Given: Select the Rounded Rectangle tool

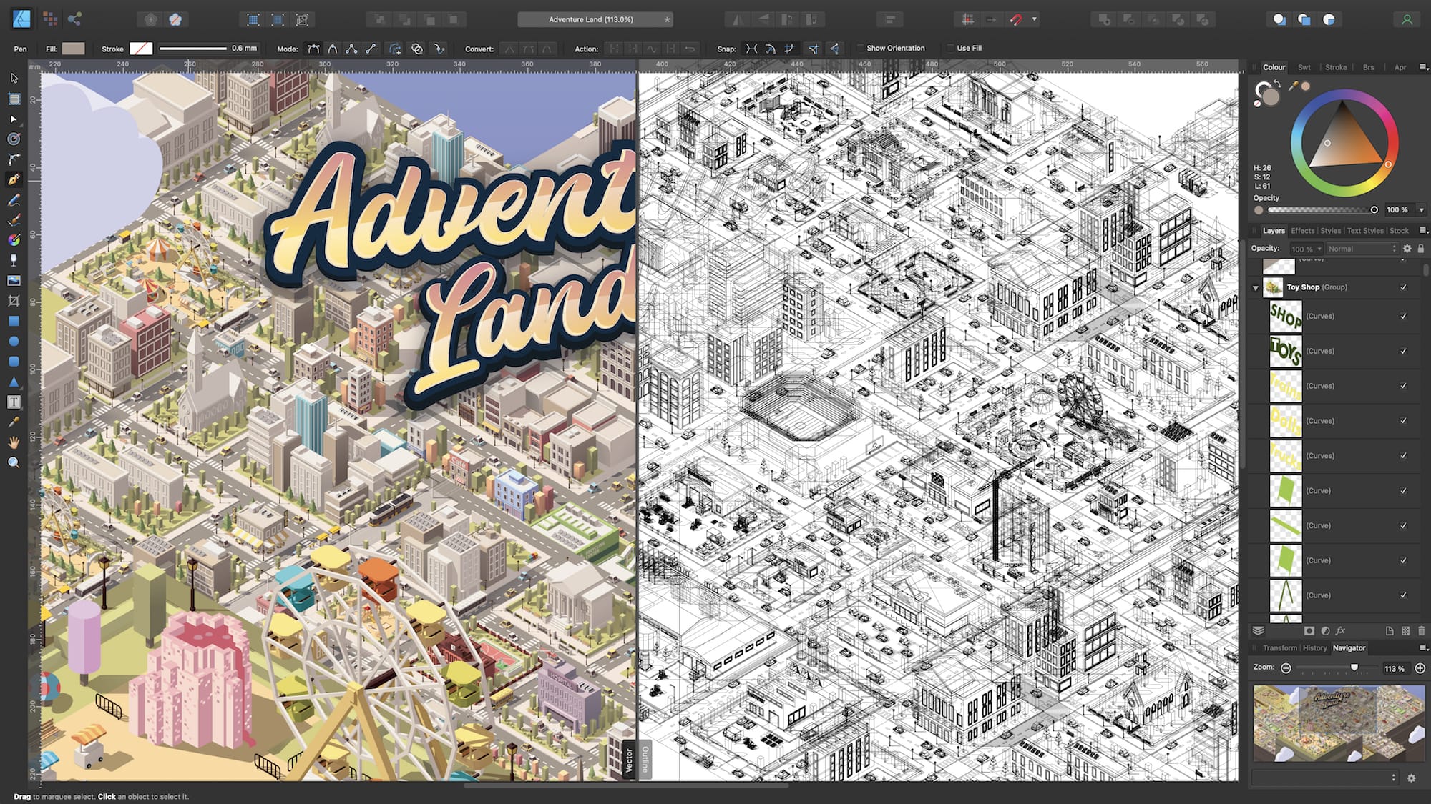Looking at the screenshot, I should click(14, 362).
